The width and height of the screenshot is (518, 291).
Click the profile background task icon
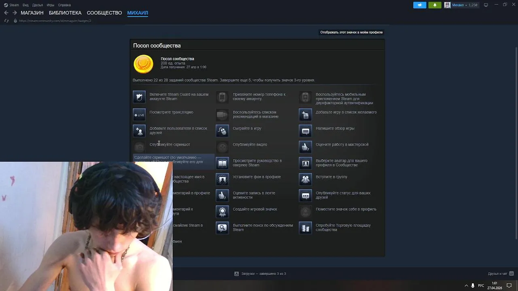[x=222, y=179]
